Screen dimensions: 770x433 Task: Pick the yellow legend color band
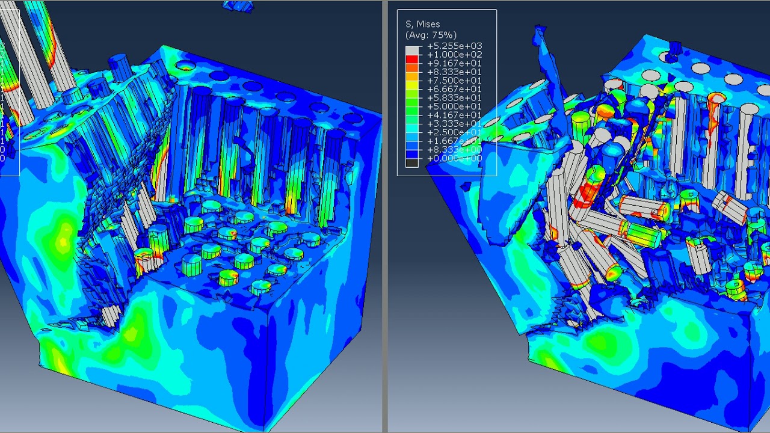(x=411, y=85)
